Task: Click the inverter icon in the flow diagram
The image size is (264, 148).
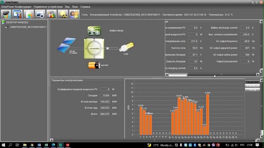Action: 94,49
